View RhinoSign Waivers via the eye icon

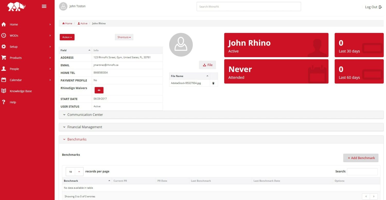[99, 90]
